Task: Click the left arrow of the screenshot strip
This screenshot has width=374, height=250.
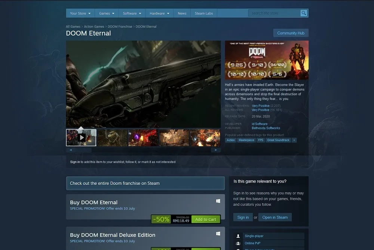Action: [71, 150]
